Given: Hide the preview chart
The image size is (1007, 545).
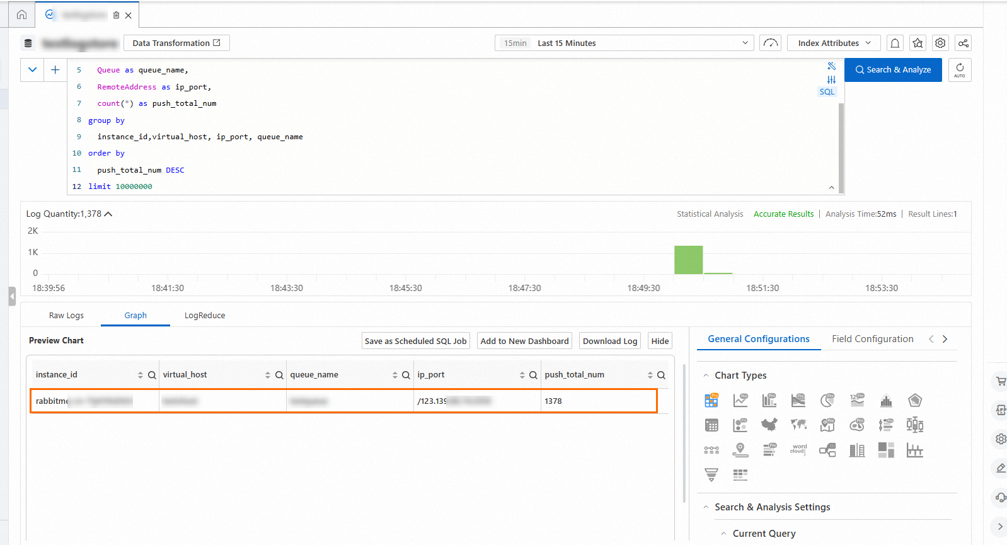Looking at the screenshot, I should click(x=660, y=341).
